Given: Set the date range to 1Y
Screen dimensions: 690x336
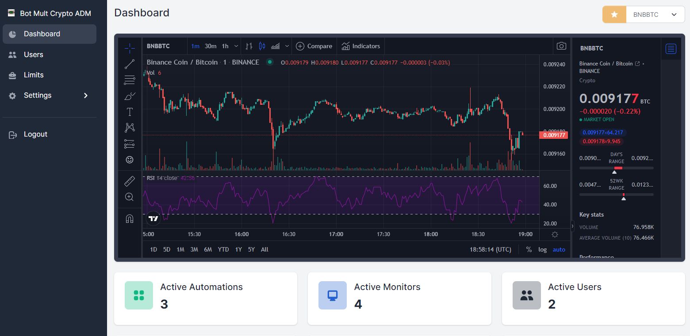Looking at the screenshot, I should pyautogui.click(x=238, y=249).
